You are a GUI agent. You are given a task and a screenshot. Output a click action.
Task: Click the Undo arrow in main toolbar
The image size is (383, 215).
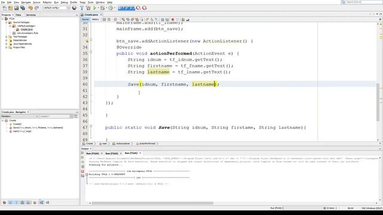tap(31, 8)
